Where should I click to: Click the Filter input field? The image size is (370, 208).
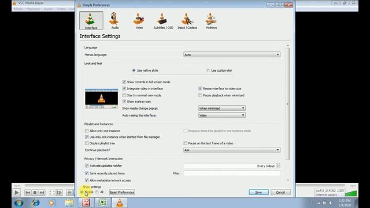coord(232,173)
